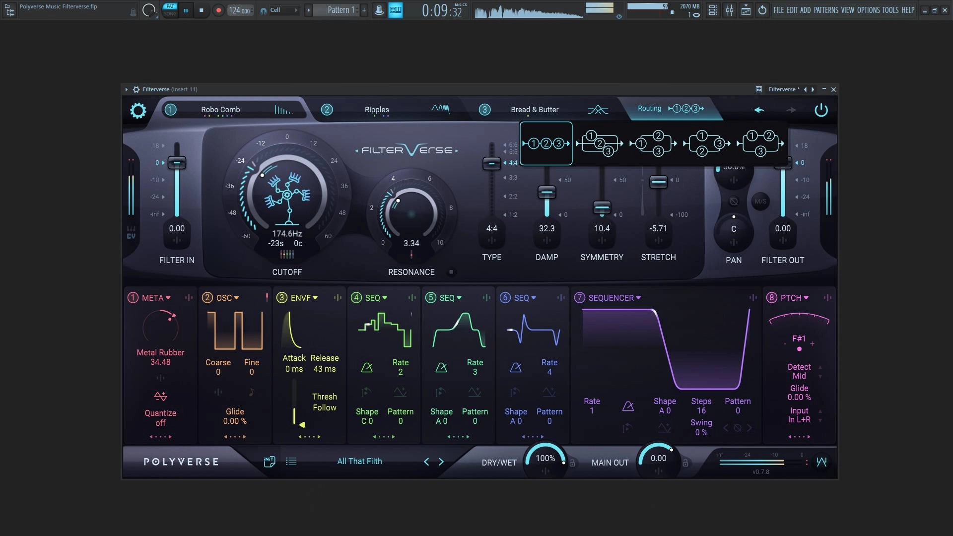Open the PTCH modulator type dropdown
953x536 pixels.
[x=794, y=298]
